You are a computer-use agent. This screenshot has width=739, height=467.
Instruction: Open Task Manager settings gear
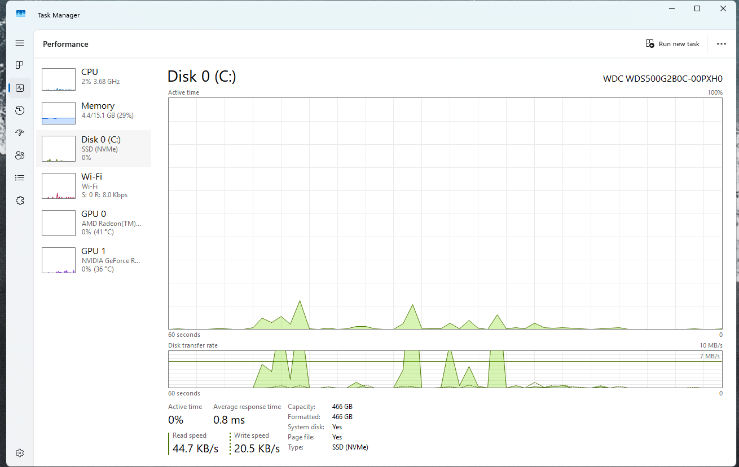[20, 453]
